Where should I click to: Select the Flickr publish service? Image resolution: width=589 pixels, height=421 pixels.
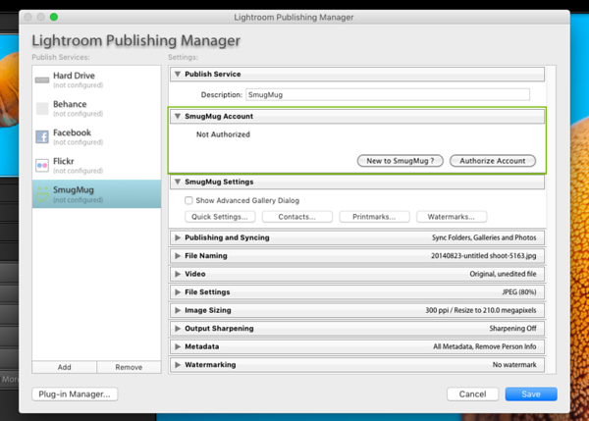coord(96,165)
